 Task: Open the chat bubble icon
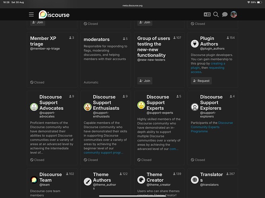click(x=224, y=15)
